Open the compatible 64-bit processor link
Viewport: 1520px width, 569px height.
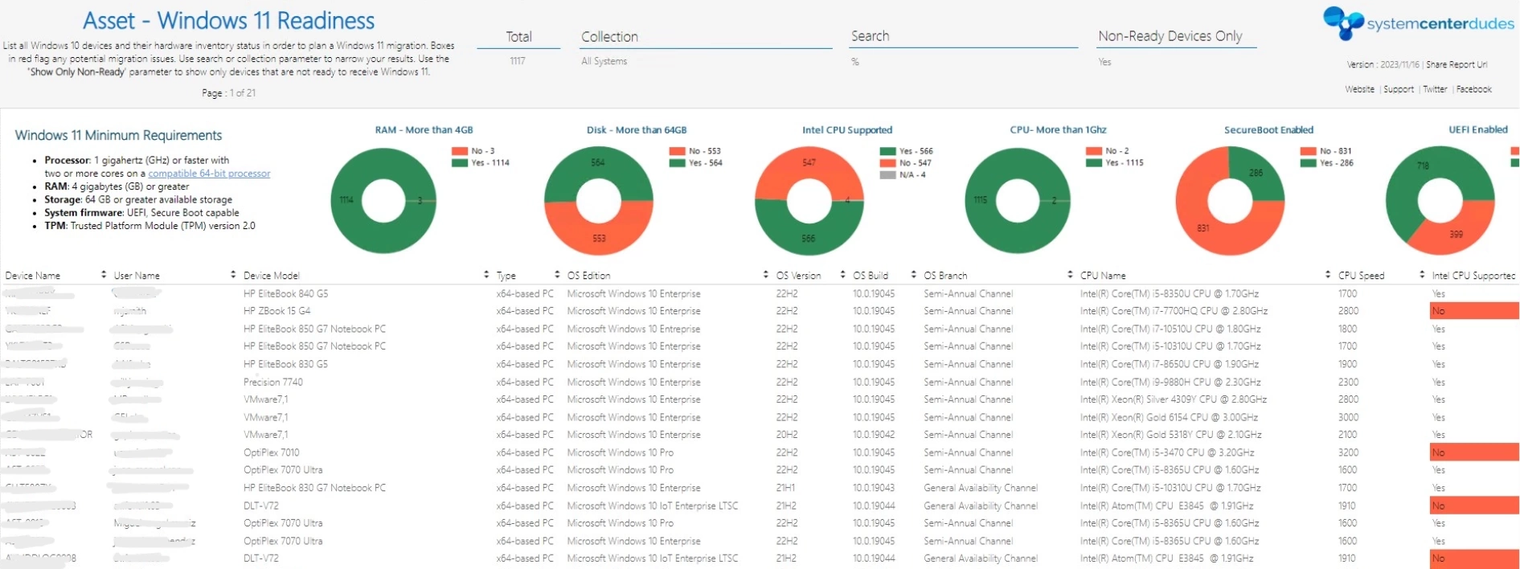(x=209, y=174)
